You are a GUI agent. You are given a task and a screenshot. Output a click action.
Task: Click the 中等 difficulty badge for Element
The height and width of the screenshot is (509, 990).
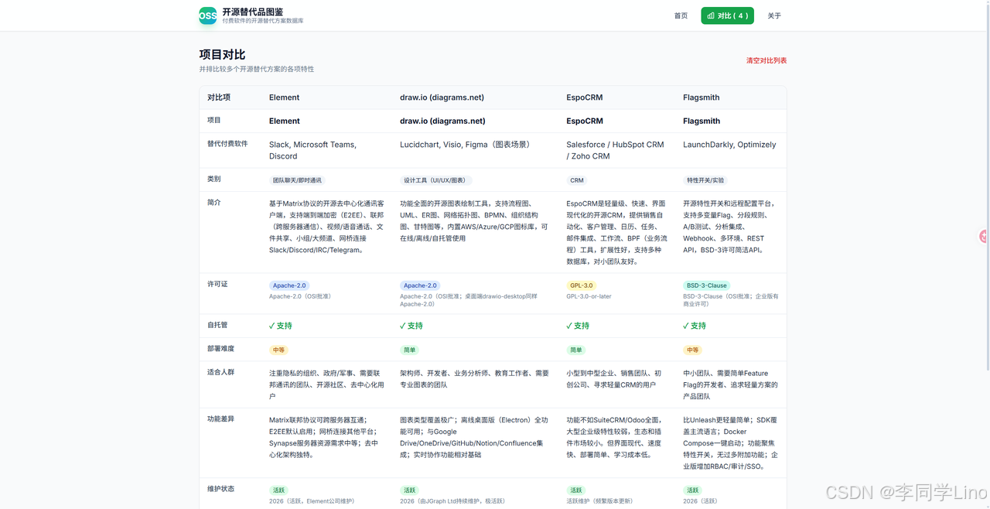278,350
